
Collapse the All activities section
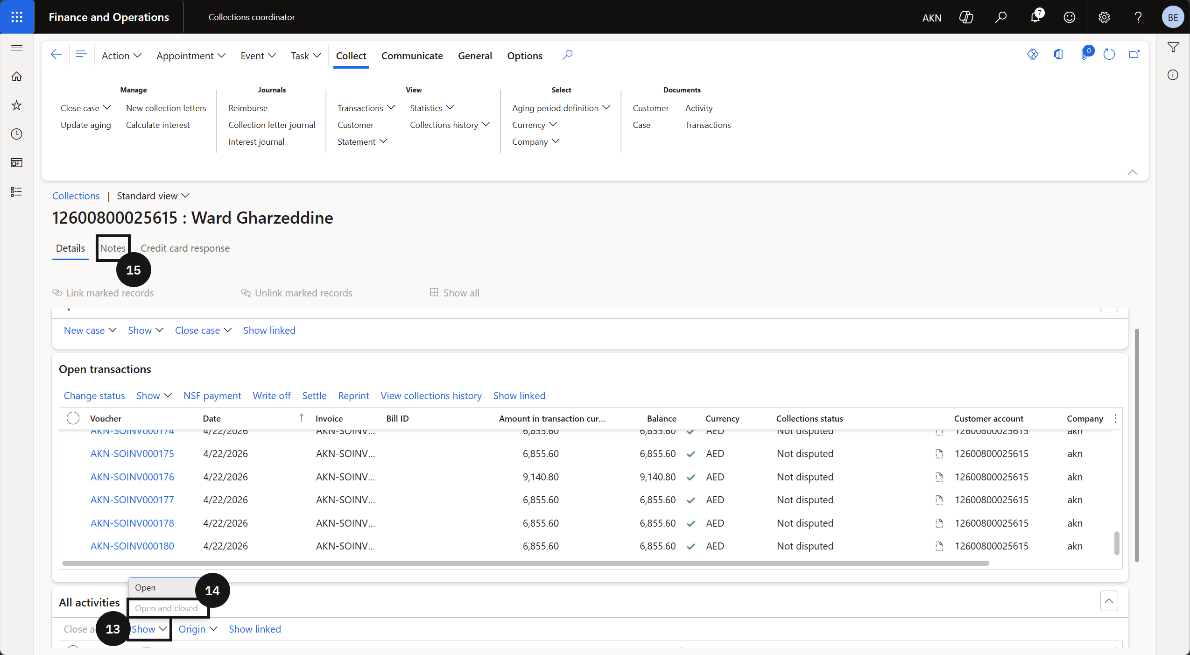[1109, 601]
